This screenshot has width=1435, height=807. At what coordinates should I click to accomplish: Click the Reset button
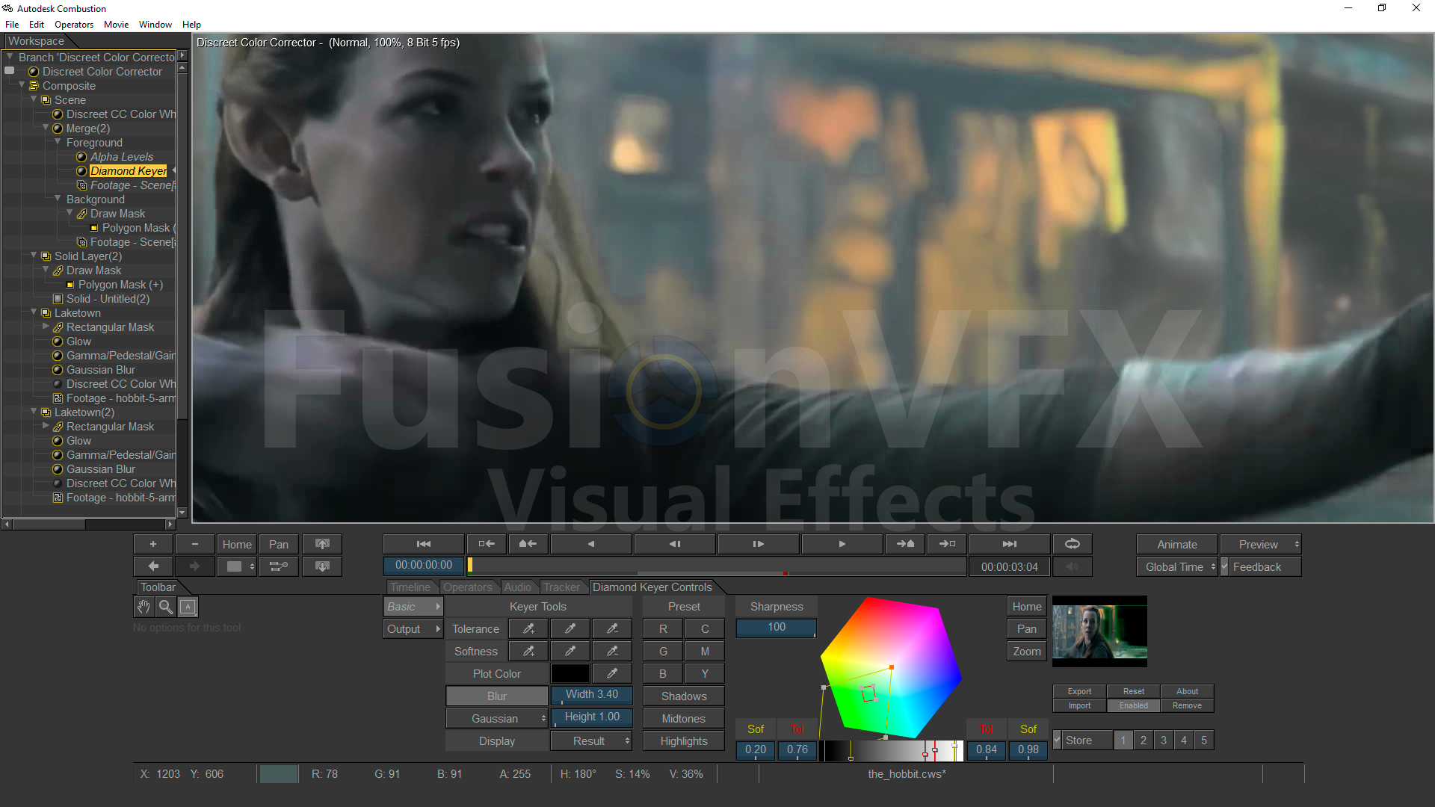point(1134,692)
